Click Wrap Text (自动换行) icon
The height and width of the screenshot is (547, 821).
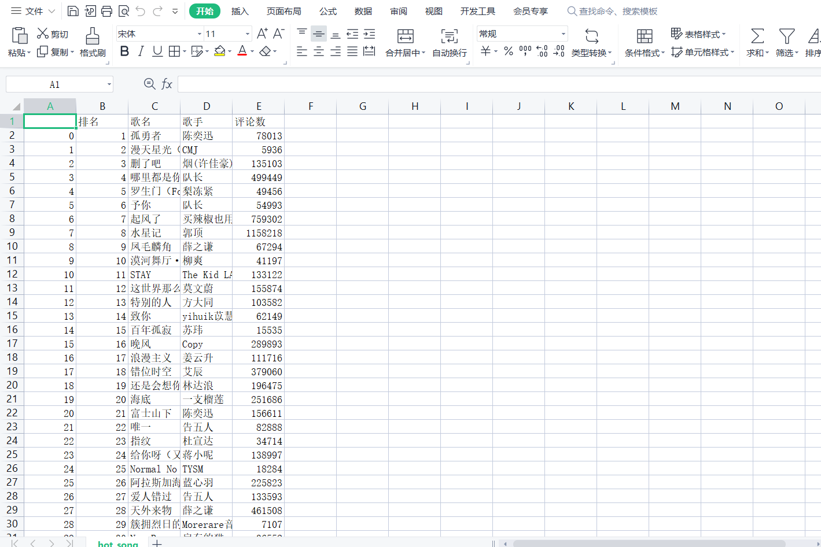click(x=449, y=36)
